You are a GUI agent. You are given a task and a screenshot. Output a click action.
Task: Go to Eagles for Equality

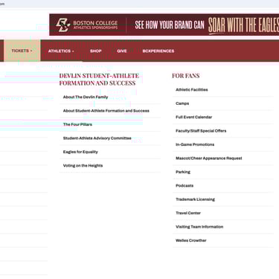pos(80,152)
